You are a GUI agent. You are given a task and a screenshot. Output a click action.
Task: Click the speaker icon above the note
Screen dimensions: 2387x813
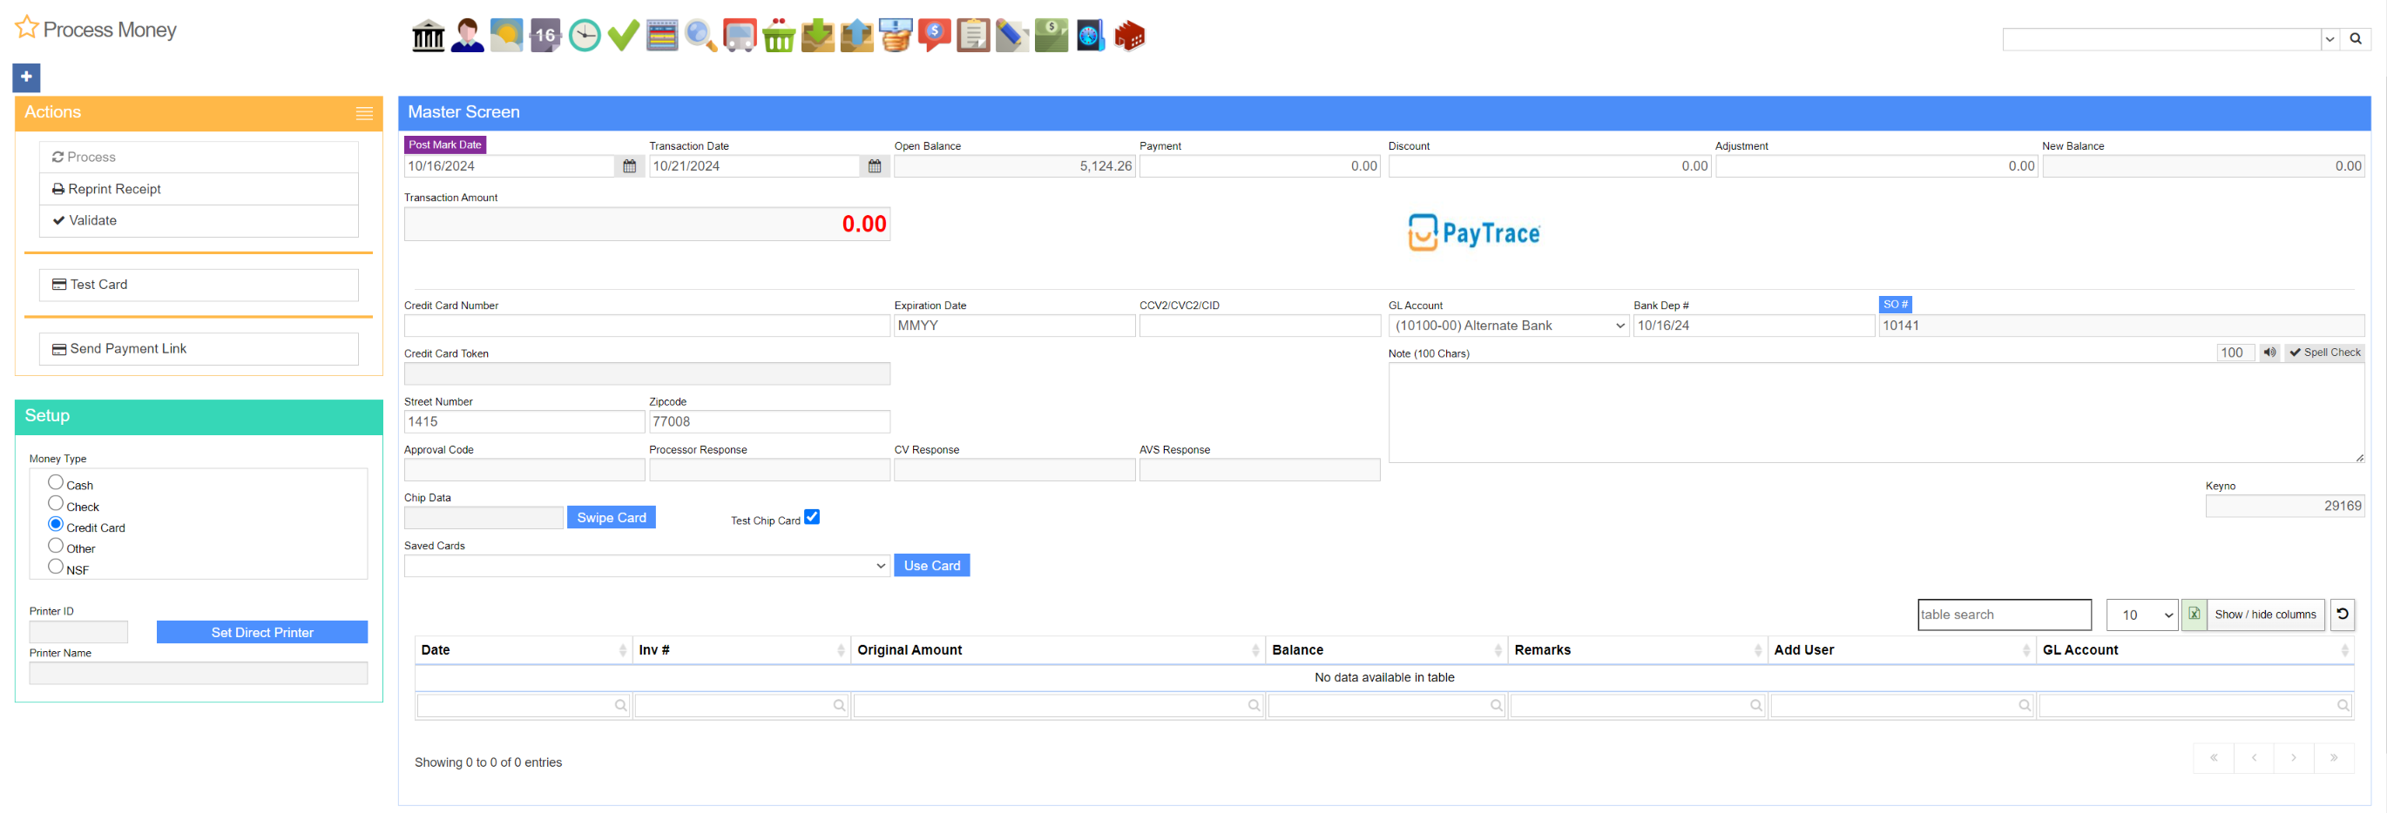click(x=2269, y=353)
